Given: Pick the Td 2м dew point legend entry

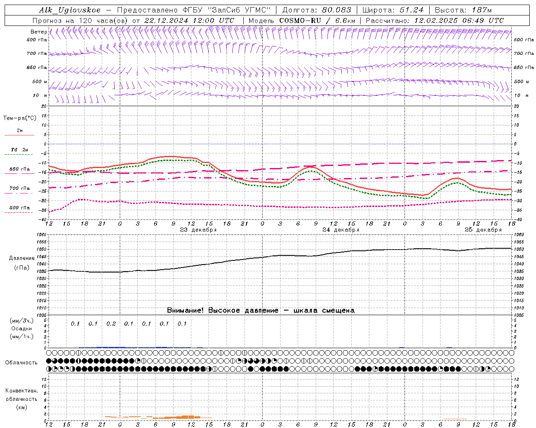Looking at the screenshot, I should coord(19,150).
